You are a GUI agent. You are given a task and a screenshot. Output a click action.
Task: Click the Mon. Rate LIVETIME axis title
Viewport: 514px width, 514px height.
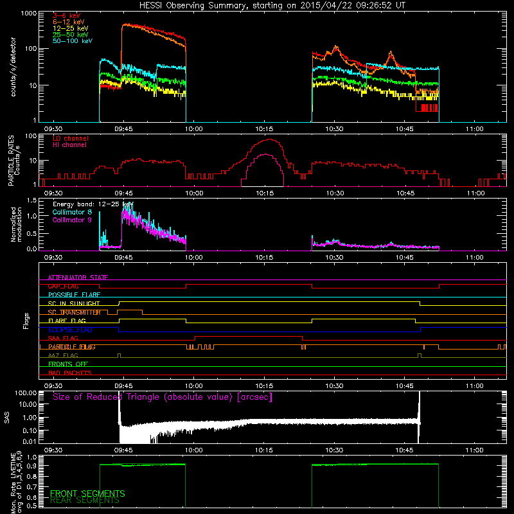(x=16, y=482)
